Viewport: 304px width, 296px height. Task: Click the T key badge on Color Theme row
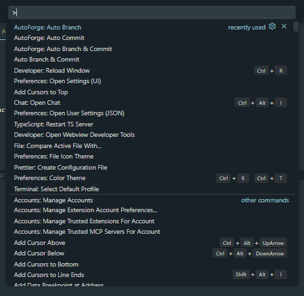point(281,178)
